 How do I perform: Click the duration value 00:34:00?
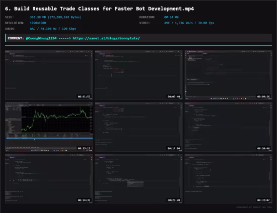(x=171, y=17)
